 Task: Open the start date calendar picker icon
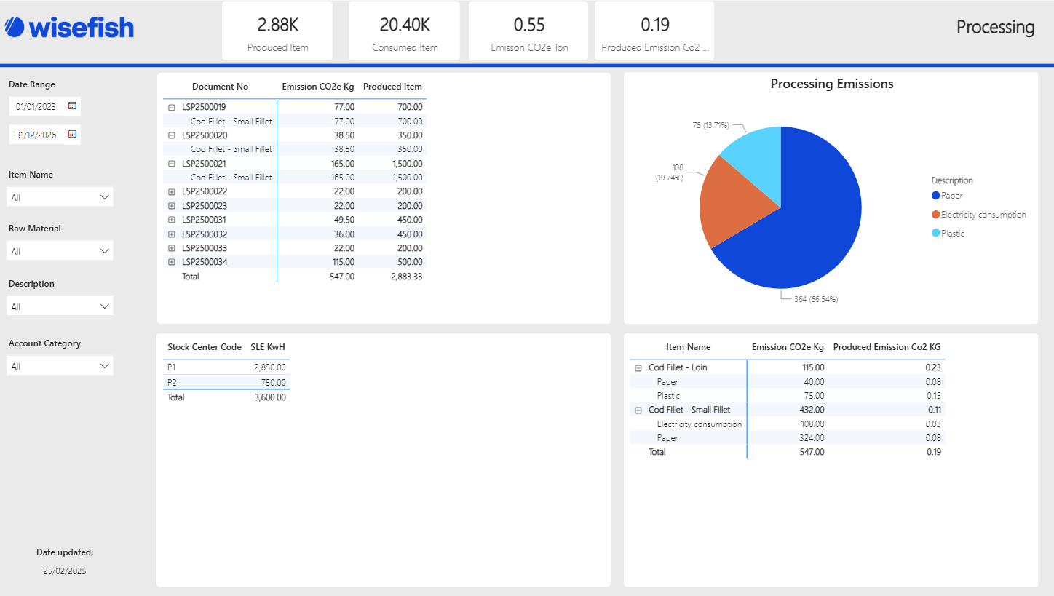72,106
